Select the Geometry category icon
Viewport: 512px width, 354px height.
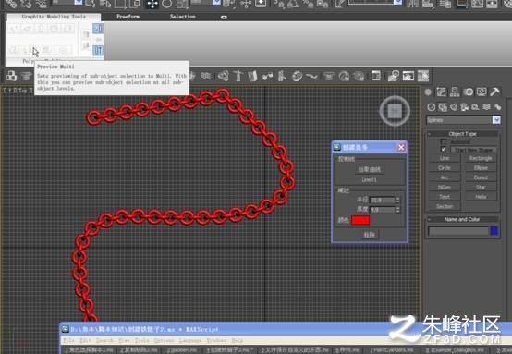[x=432, y=107]
